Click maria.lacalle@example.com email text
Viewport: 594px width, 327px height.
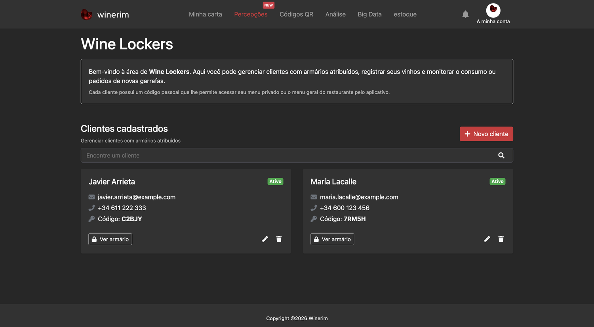(x=359, y=197)
